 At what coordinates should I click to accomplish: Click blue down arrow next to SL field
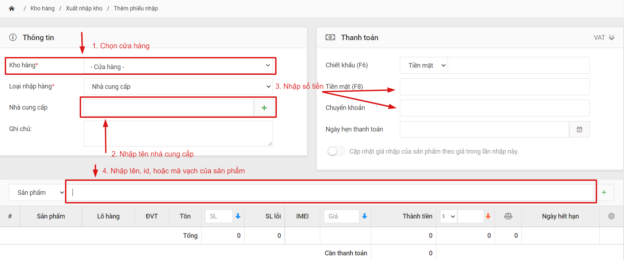pyautogui.click(x=238, y=216)
